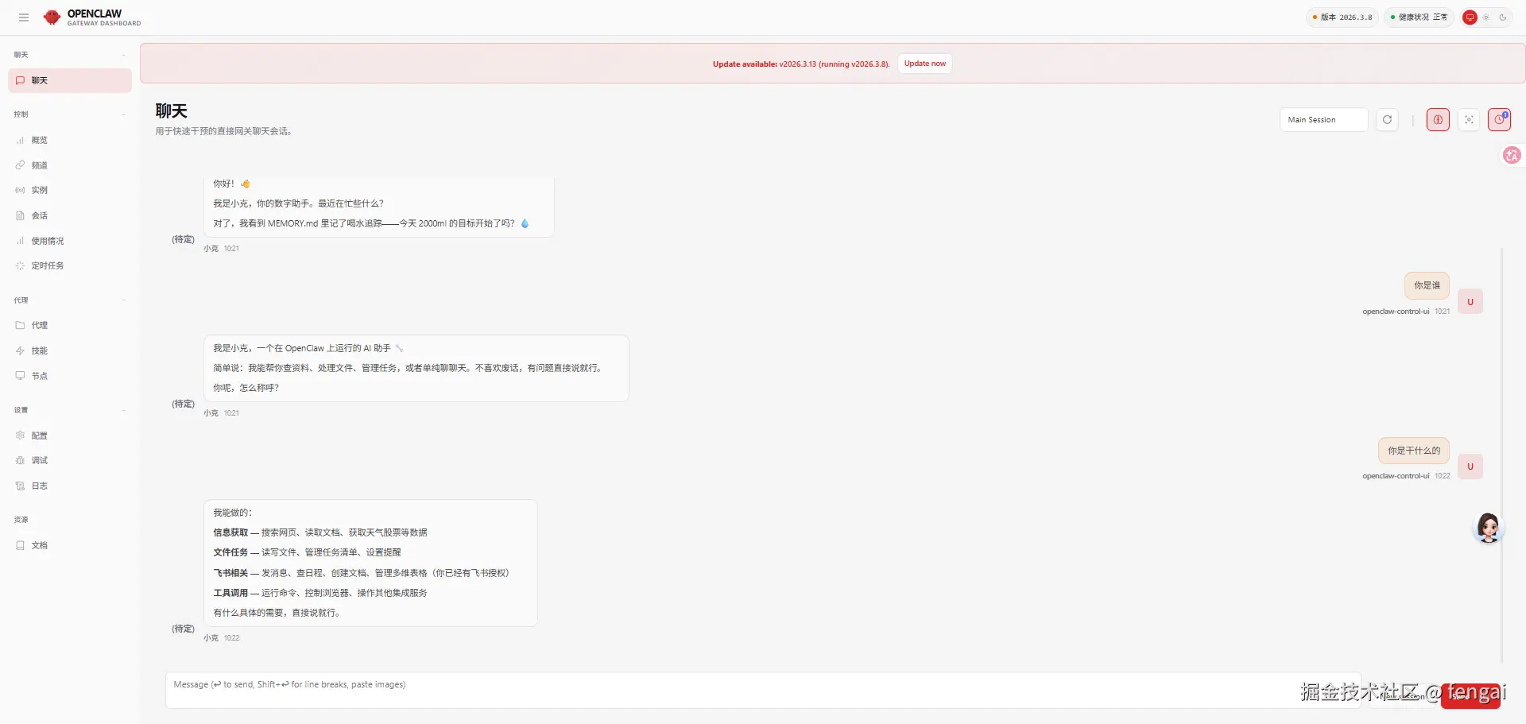Collapse the 代理 sidebar section header
This screenshot has width=1526, height=724.
(x=70, y=300)
